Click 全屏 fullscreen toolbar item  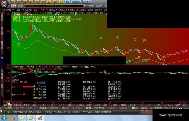tap(18, 10)
